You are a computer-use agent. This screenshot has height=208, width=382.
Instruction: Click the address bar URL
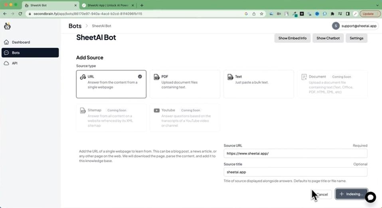(x=88, y=14)
